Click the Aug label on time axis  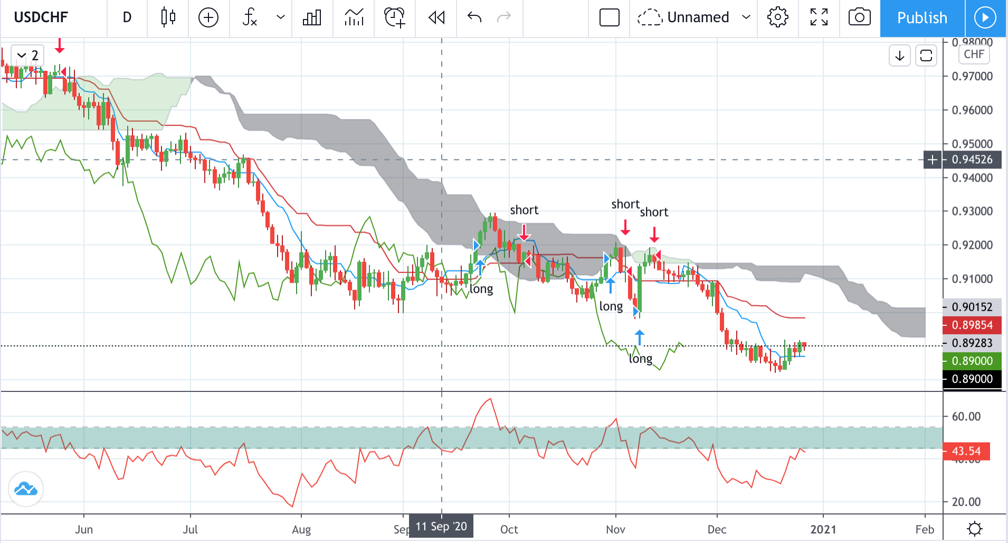click(x=301, y=529)
